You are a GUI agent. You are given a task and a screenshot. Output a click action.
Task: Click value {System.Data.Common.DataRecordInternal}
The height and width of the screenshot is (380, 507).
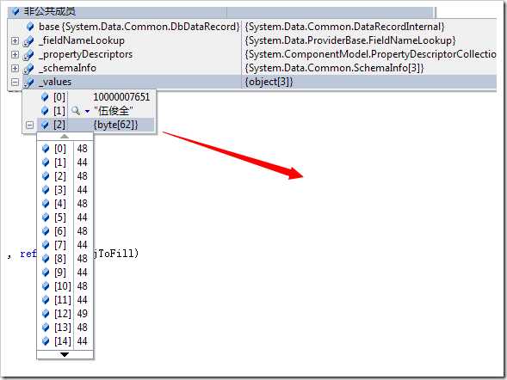coord(344,27)
